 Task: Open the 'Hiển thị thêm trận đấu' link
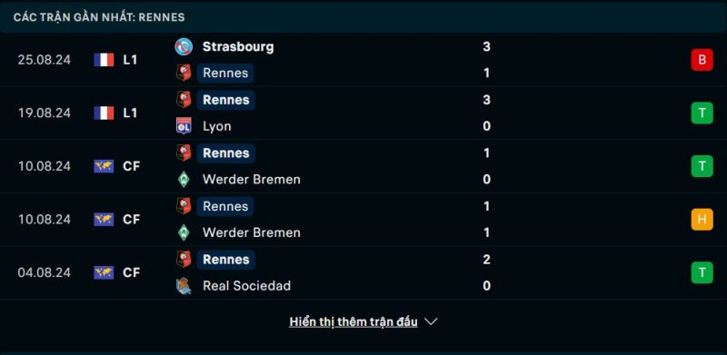coord(354,321)
